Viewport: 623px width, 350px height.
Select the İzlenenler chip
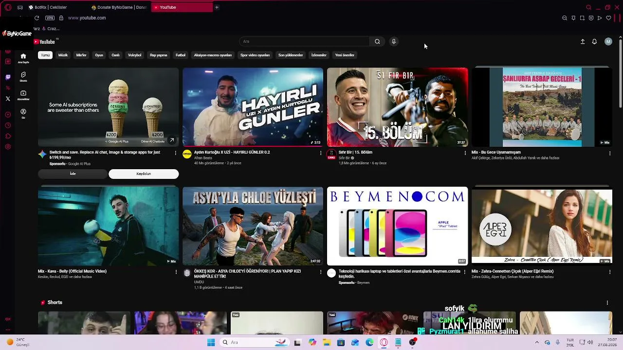pos(319,55)
